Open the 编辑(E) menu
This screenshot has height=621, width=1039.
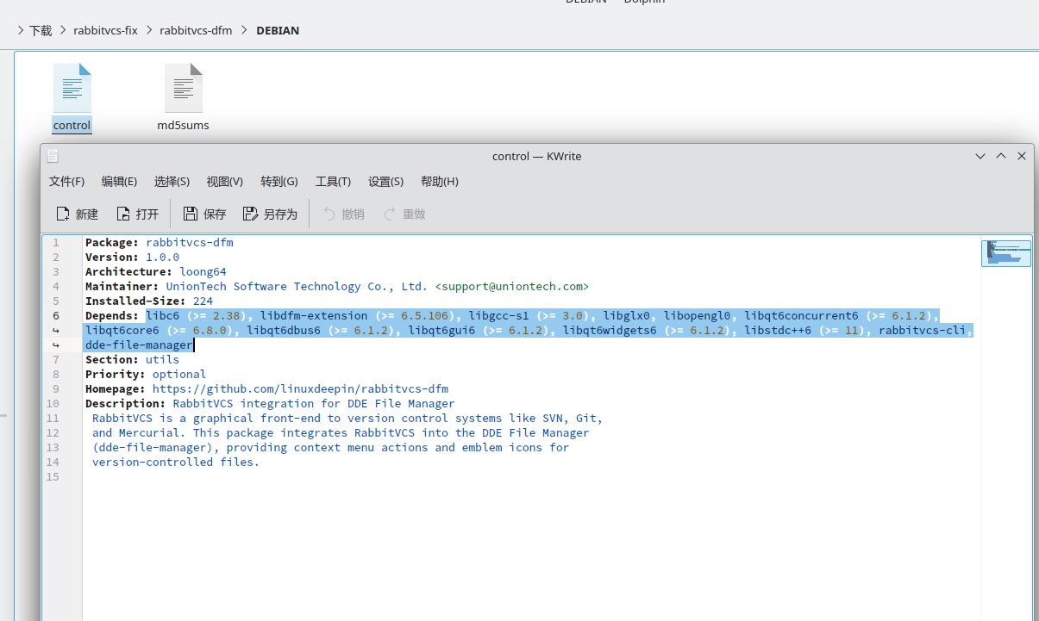point(119,182)
